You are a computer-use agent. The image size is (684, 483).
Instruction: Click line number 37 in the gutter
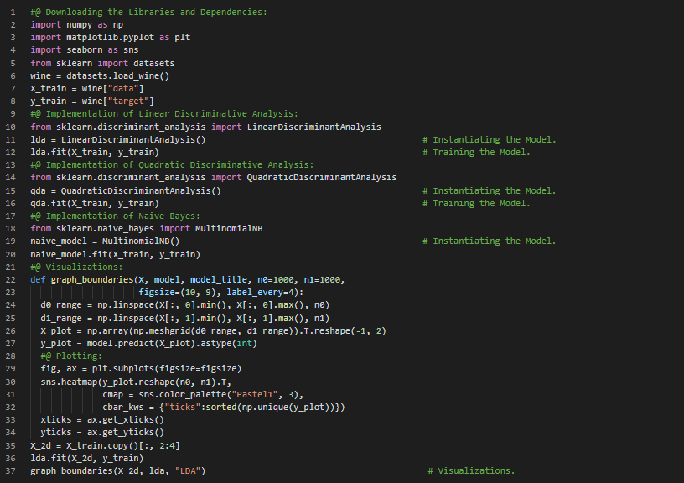point(12,470)
